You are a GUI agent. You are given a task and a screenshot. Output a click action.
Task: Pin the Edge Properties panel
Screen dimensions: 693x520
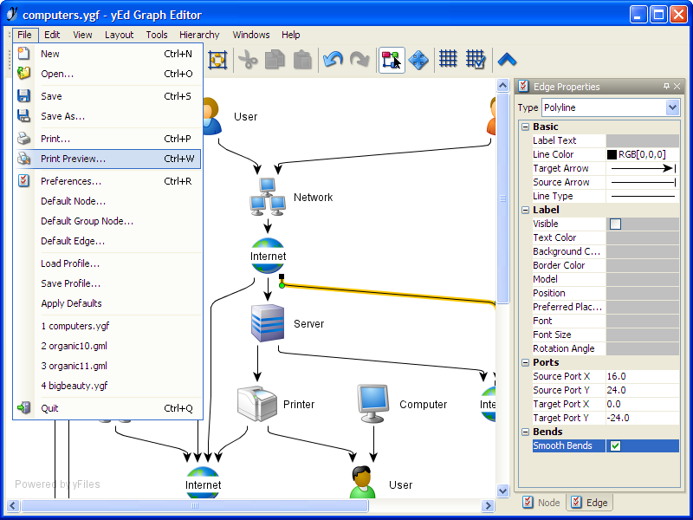point(666,86)
